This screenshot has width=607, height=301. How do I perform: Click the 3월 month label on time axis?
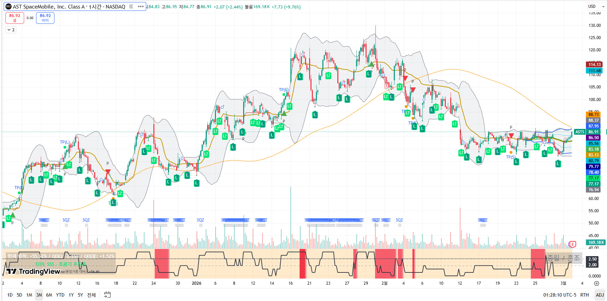563,283
